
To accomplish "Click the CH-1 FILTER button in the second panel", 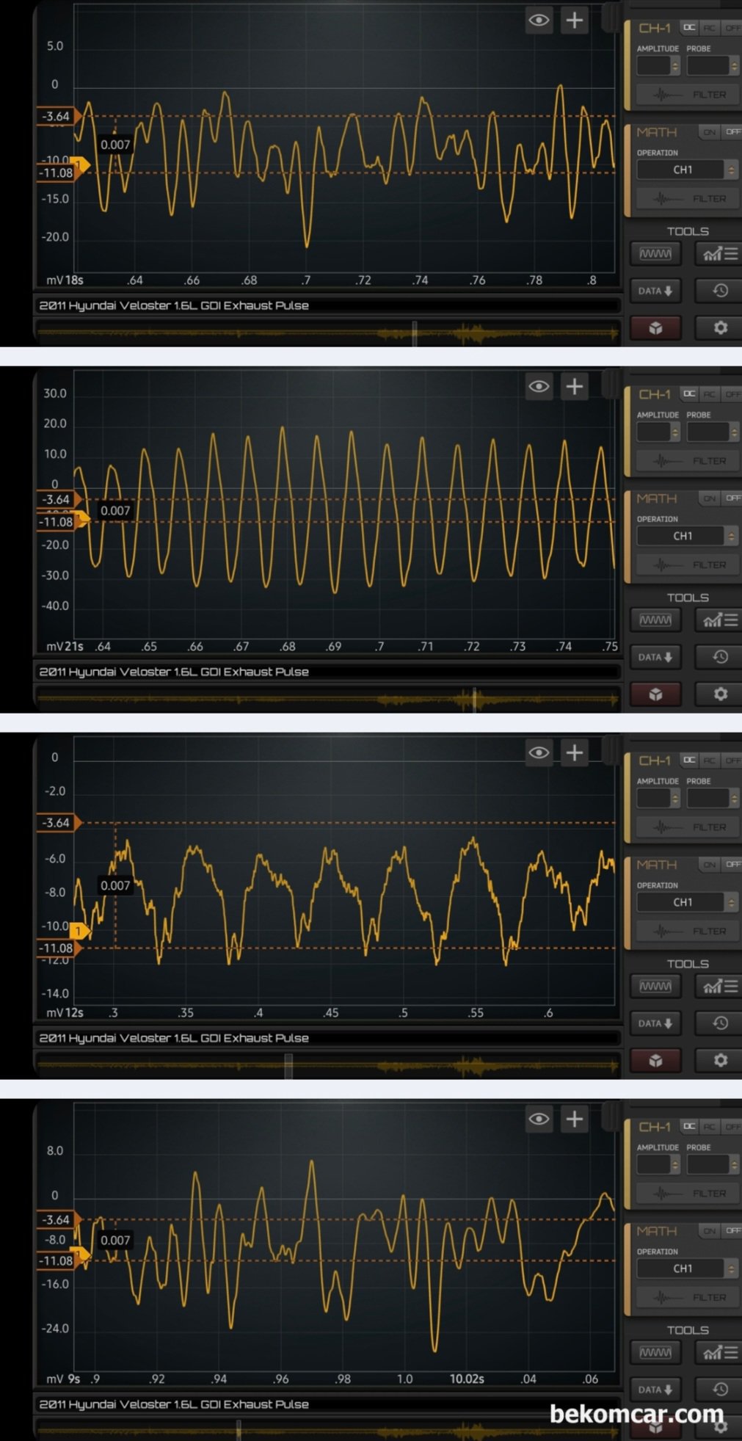I will point(688,461).
